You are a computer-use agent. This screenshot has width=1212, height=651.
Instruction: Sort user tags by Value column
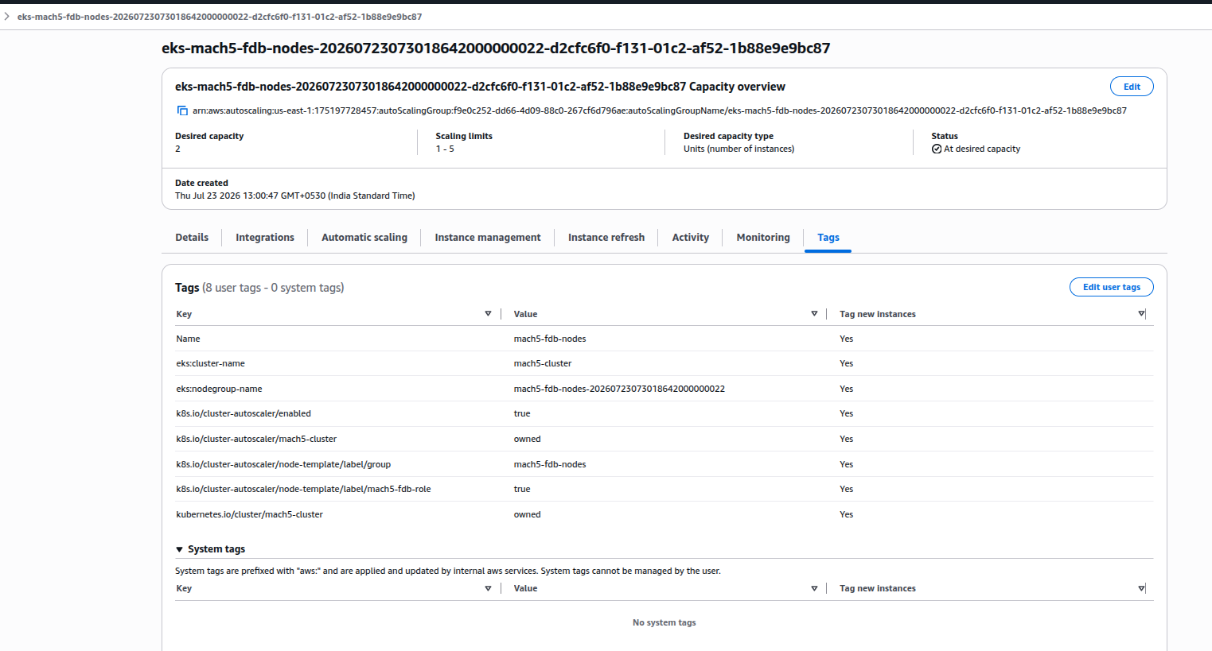coord(814,314)
